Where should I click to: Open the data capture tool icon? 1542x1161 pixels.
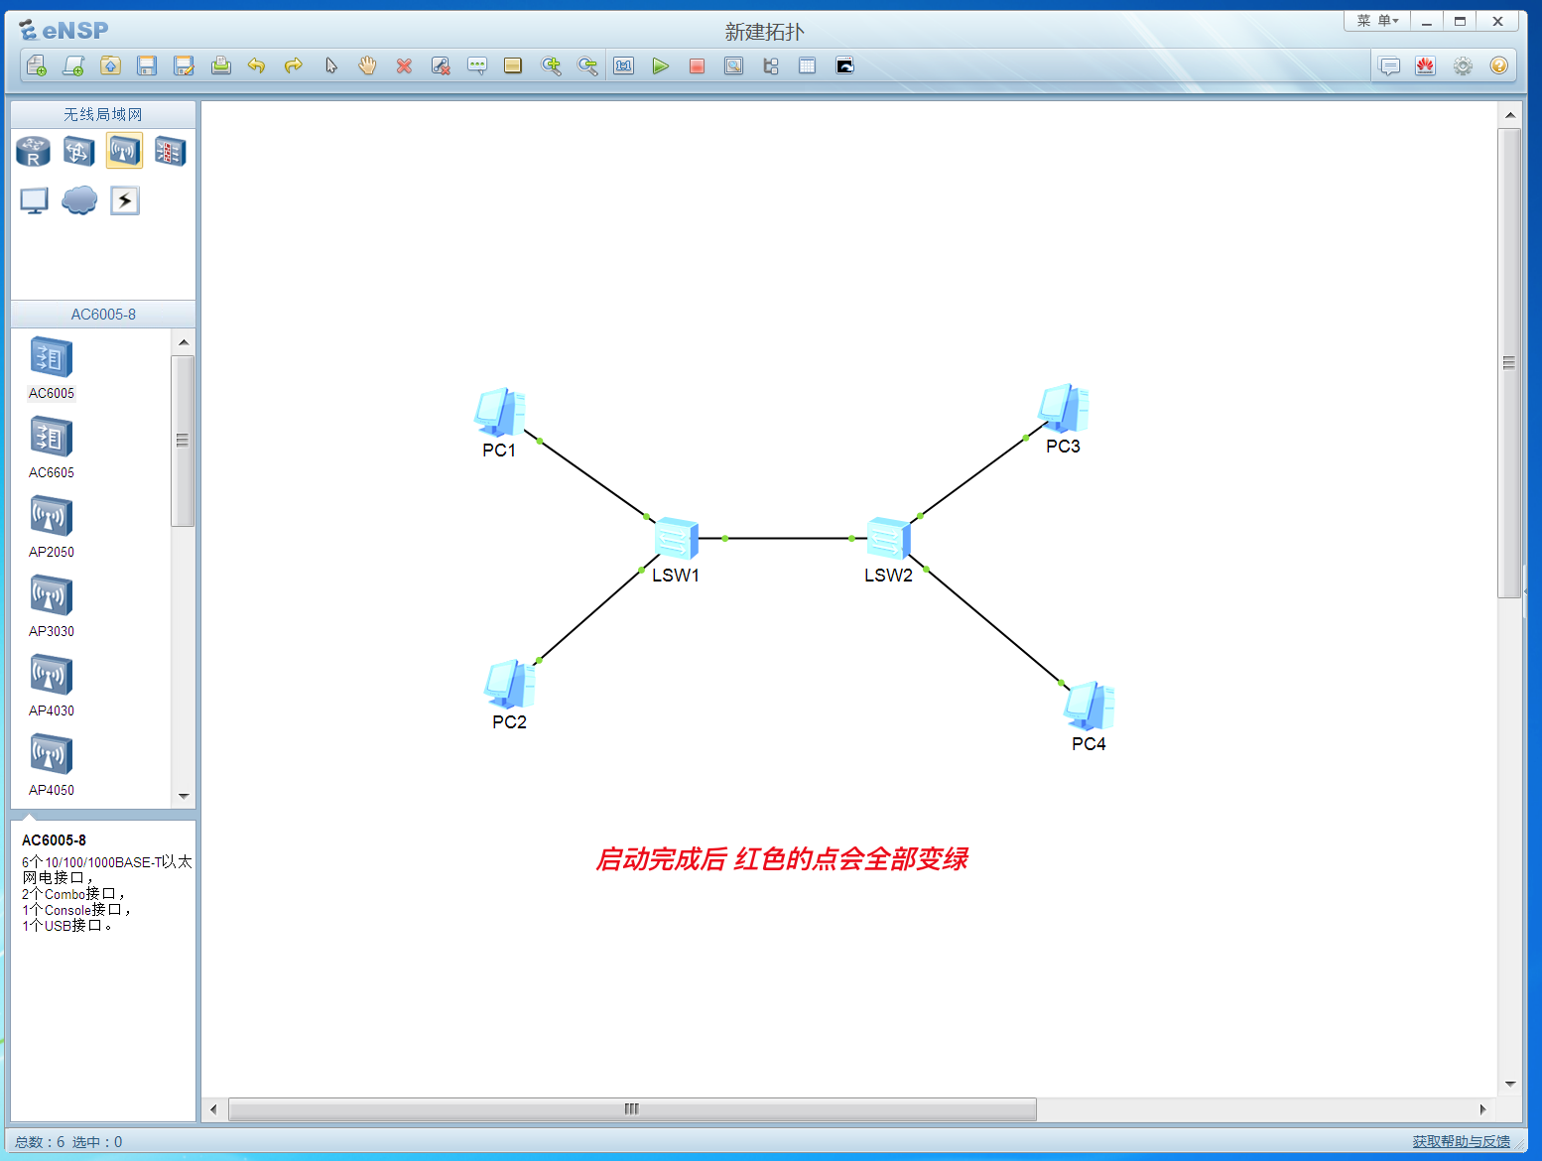pyautogui.click(x=733, y=65)
